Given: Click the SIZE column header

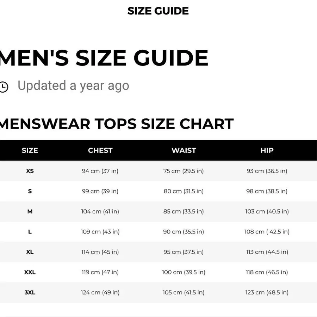Looking at the screenshot, I should coord(30,150).
